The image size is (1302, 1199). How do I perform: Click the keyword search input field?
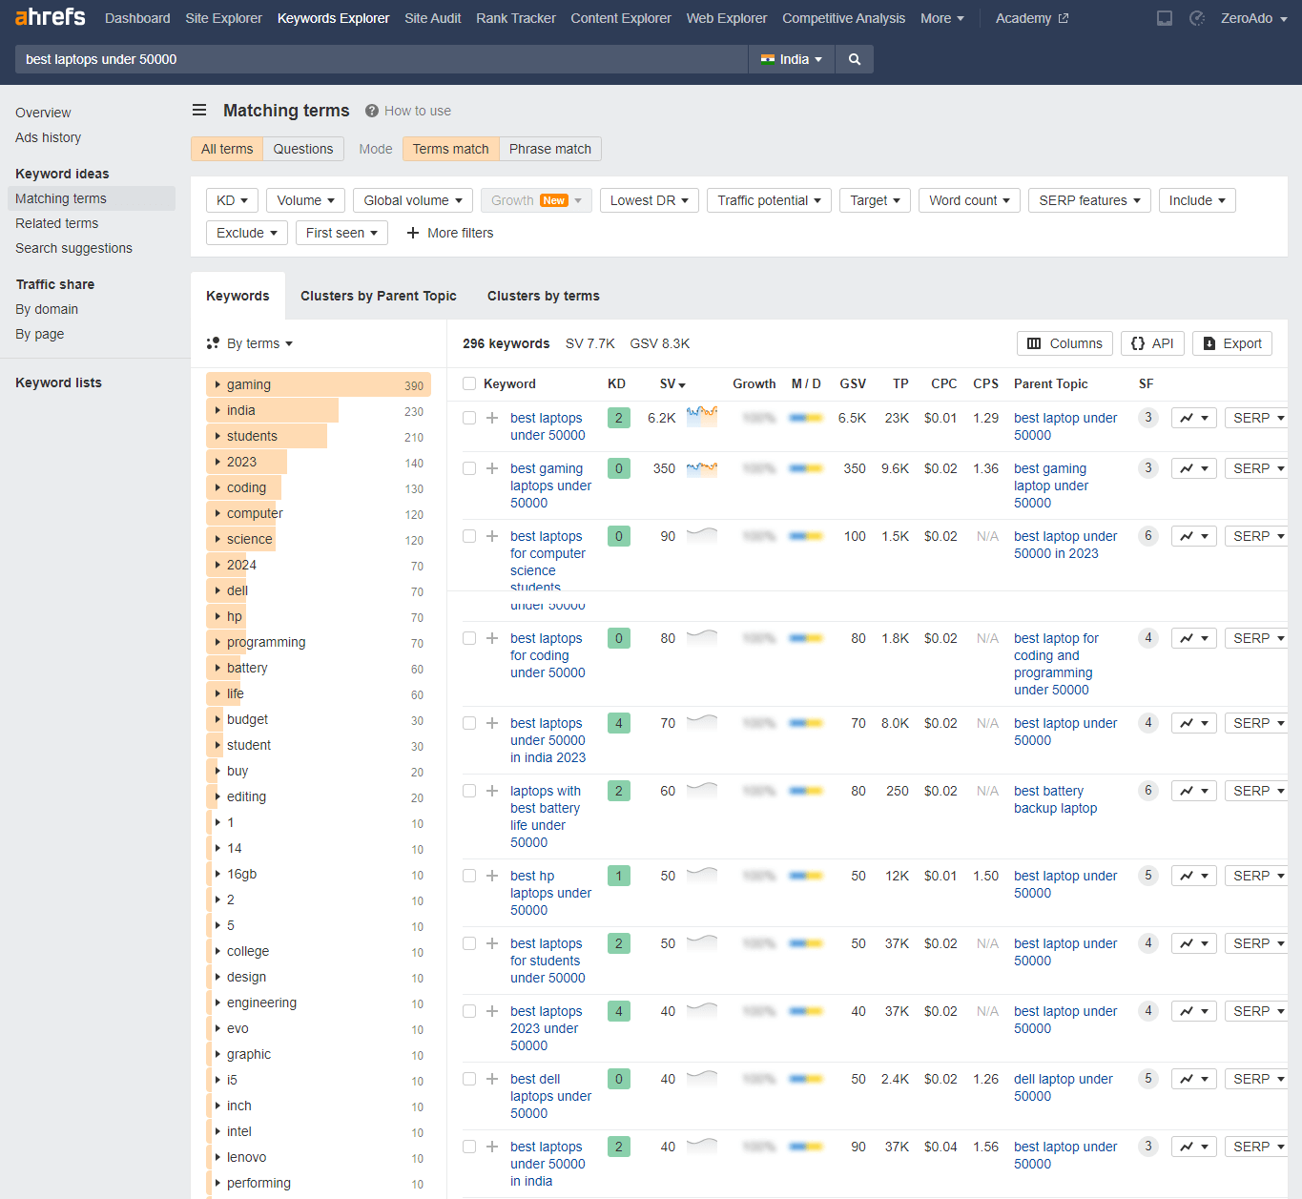pos(382,59)
